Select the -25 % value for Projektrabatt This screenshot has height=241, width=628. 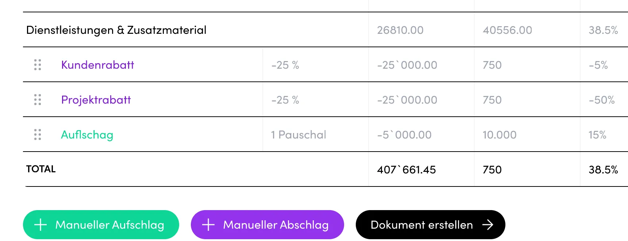click(x=285, y=99)
